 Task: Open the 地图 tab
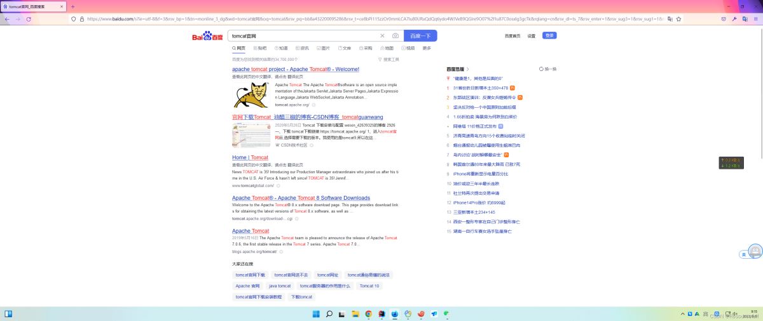[x=386, y=48]
